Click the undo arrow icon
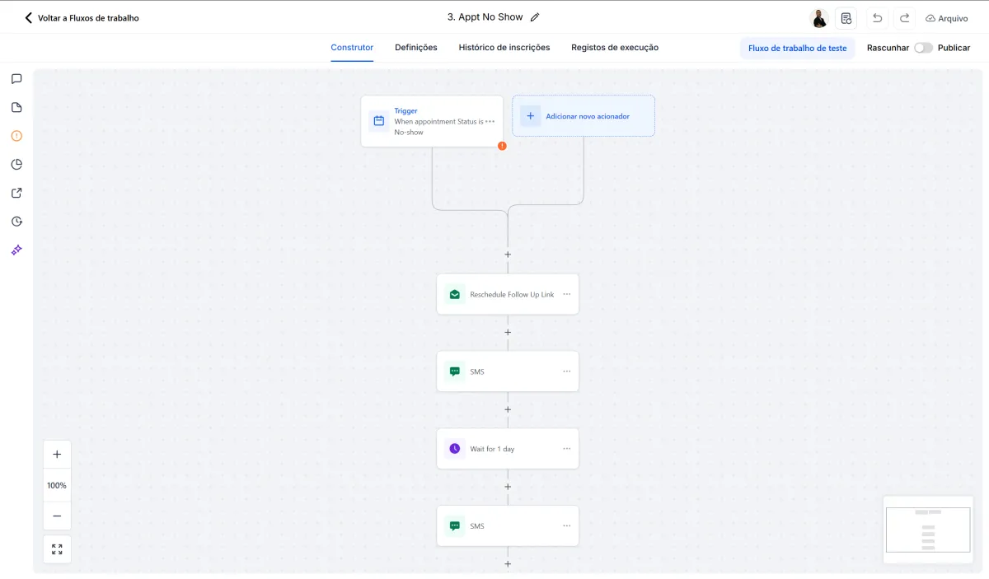This screenshot has height=579, width=989. pyautogui.click(x=878, y=18)
